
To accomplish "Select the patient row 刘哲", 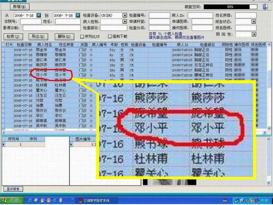I will (49, 100).
